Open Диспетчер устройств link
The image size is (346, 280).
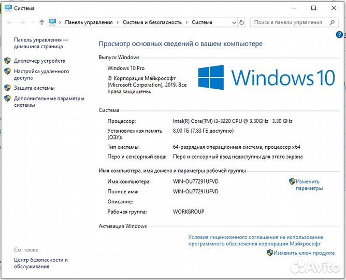[x=39, y=61]
